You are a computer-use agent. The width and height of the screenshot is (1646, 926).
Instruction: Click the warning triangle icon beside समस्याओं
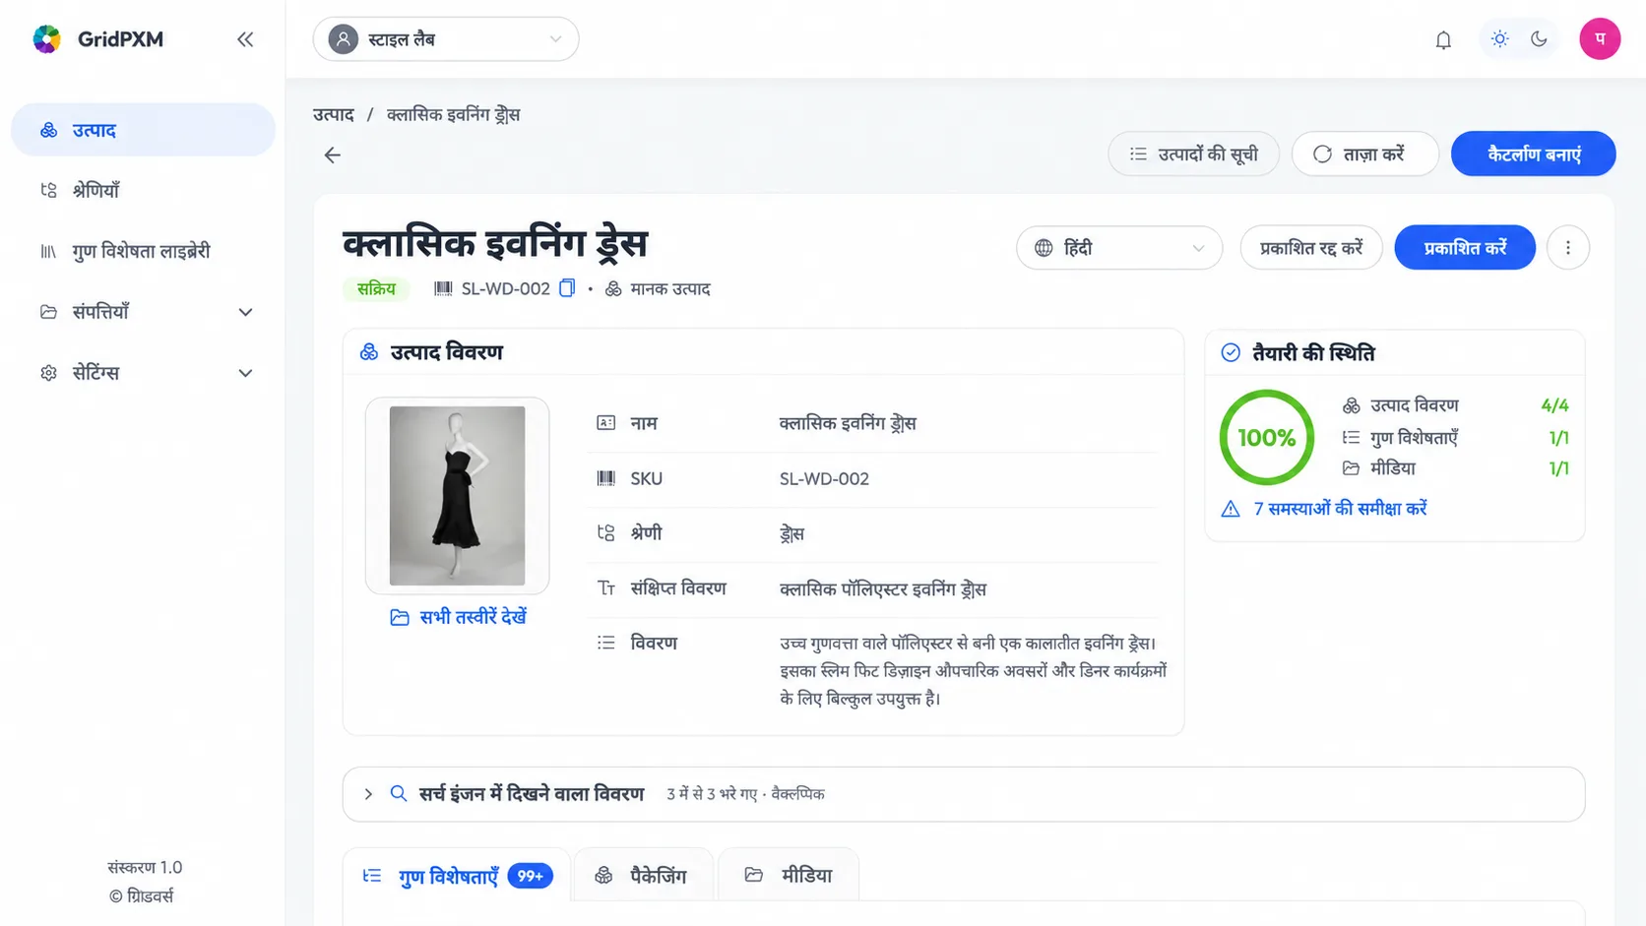click(x=1231, y=509)
